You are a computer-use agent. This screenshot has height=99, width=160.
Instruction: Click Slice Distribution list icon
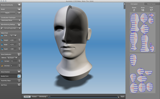(x=19, y=54)
